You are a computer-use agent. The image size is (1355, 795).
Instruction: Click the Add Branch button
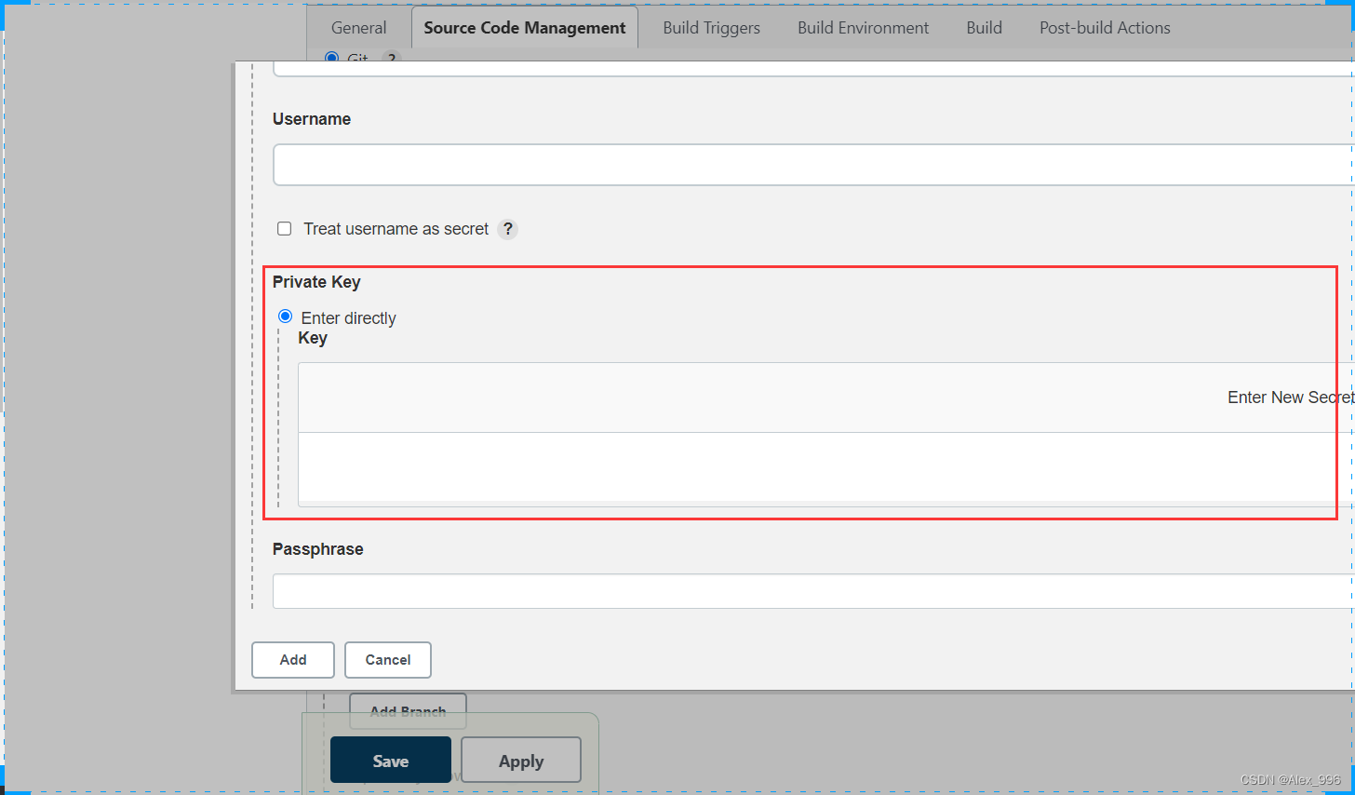pyautogui.click(x=408, y=711)
